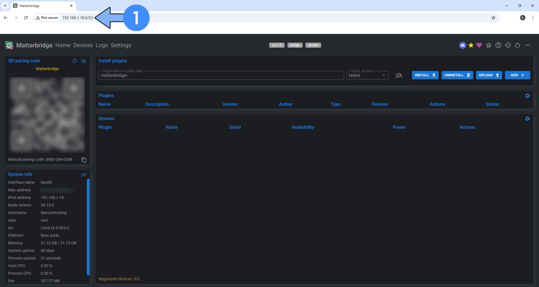Click inside the plugin name input field
The height and width of the screenshot is (287, 539).
(x=197, y=75)
